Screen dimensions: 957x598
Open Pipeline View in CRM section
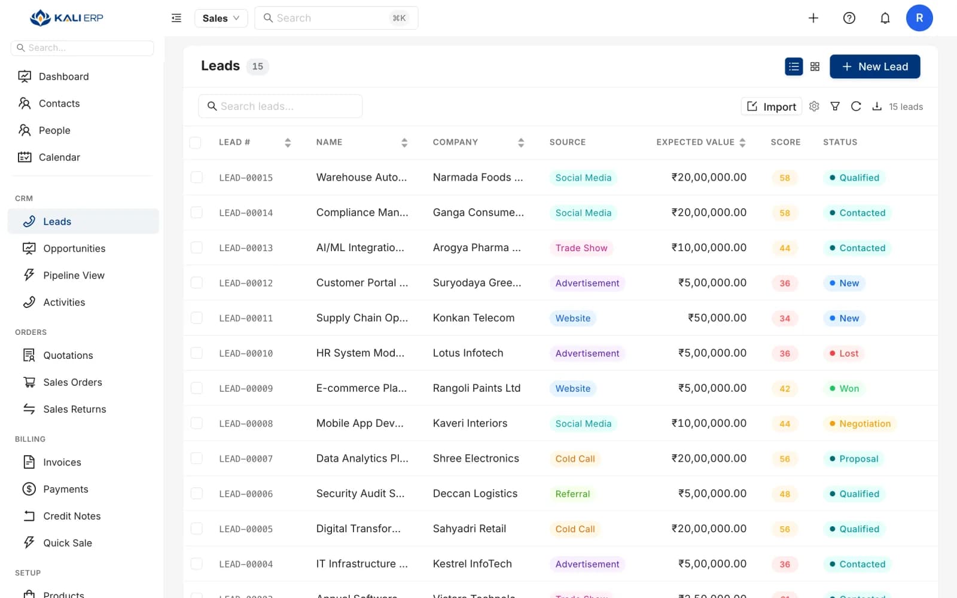(x=84, y=275)
